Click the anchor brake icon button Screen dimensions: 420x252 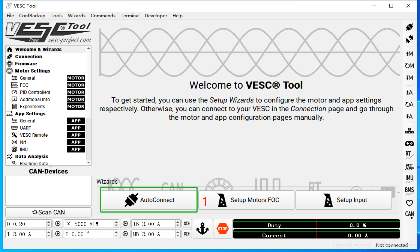click(202, 229)
